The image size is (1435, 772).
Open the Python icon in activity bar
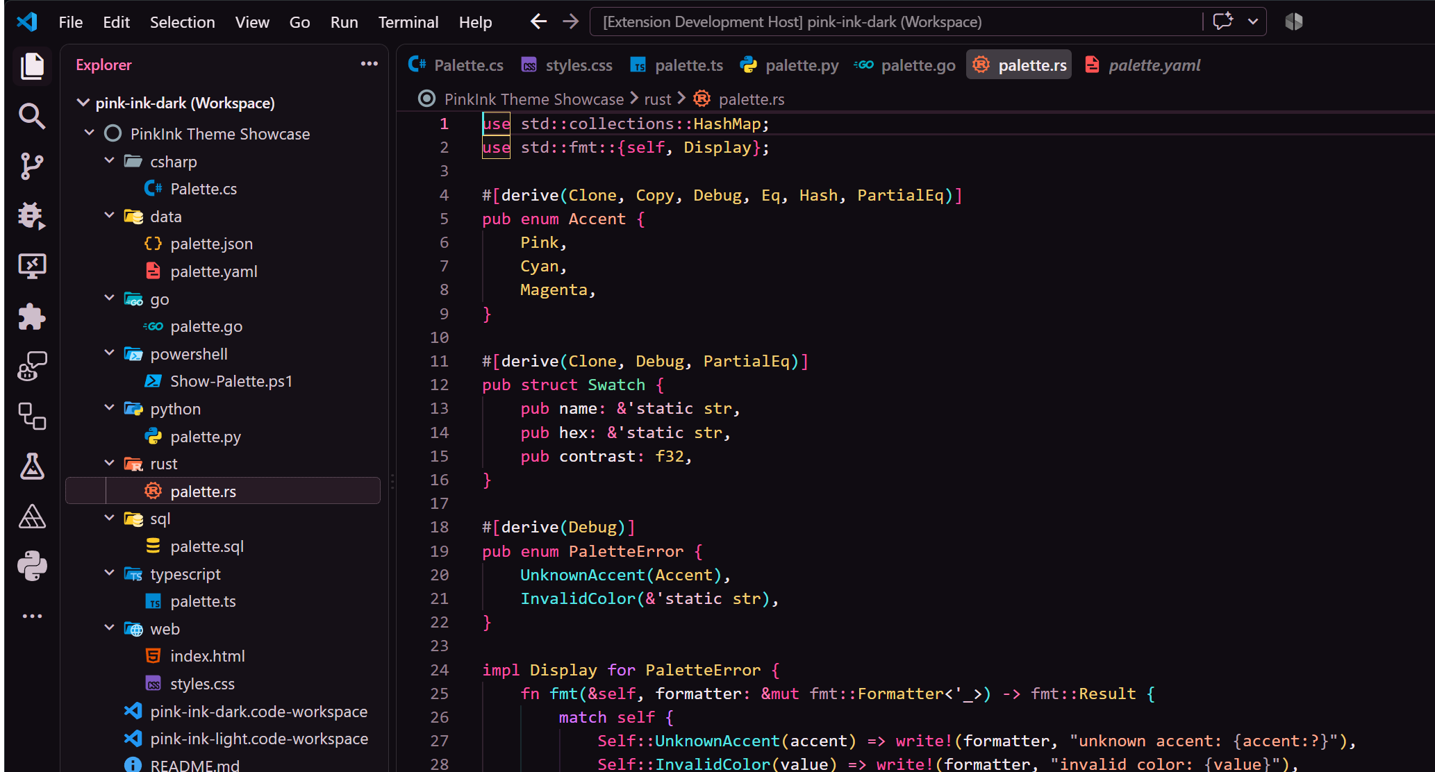(32, 566)
